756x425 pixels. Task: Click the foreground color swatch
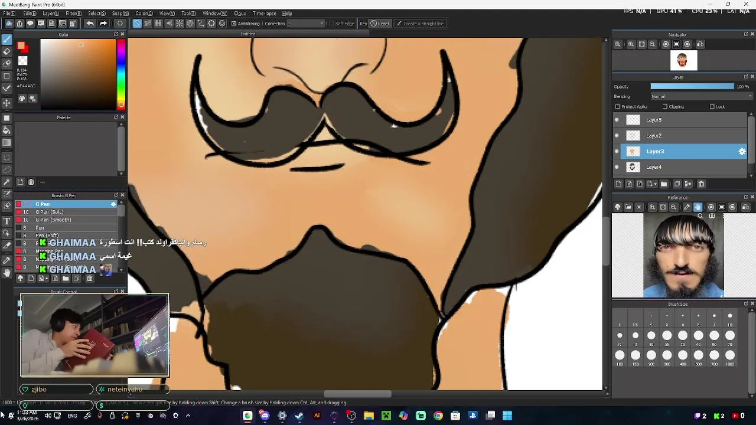click(x=21, y=46)
